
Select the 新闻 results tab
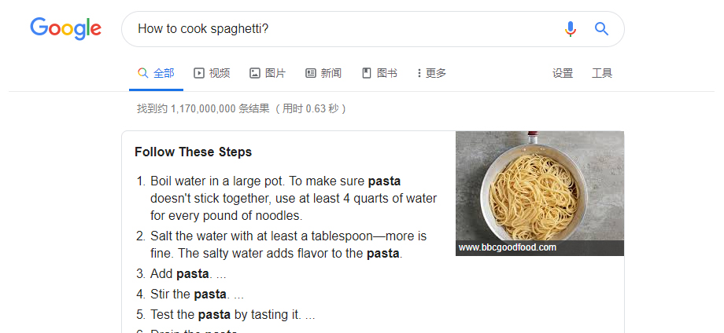pos(331,73)
